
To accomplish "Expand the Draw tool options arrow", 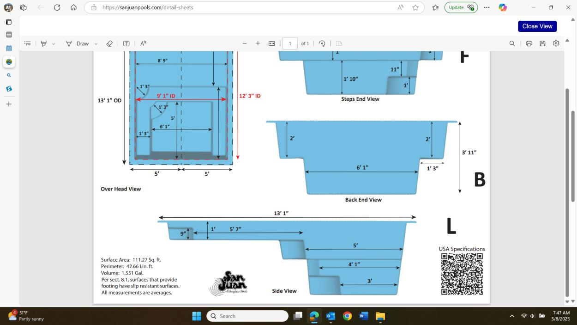I will point(96,44).
